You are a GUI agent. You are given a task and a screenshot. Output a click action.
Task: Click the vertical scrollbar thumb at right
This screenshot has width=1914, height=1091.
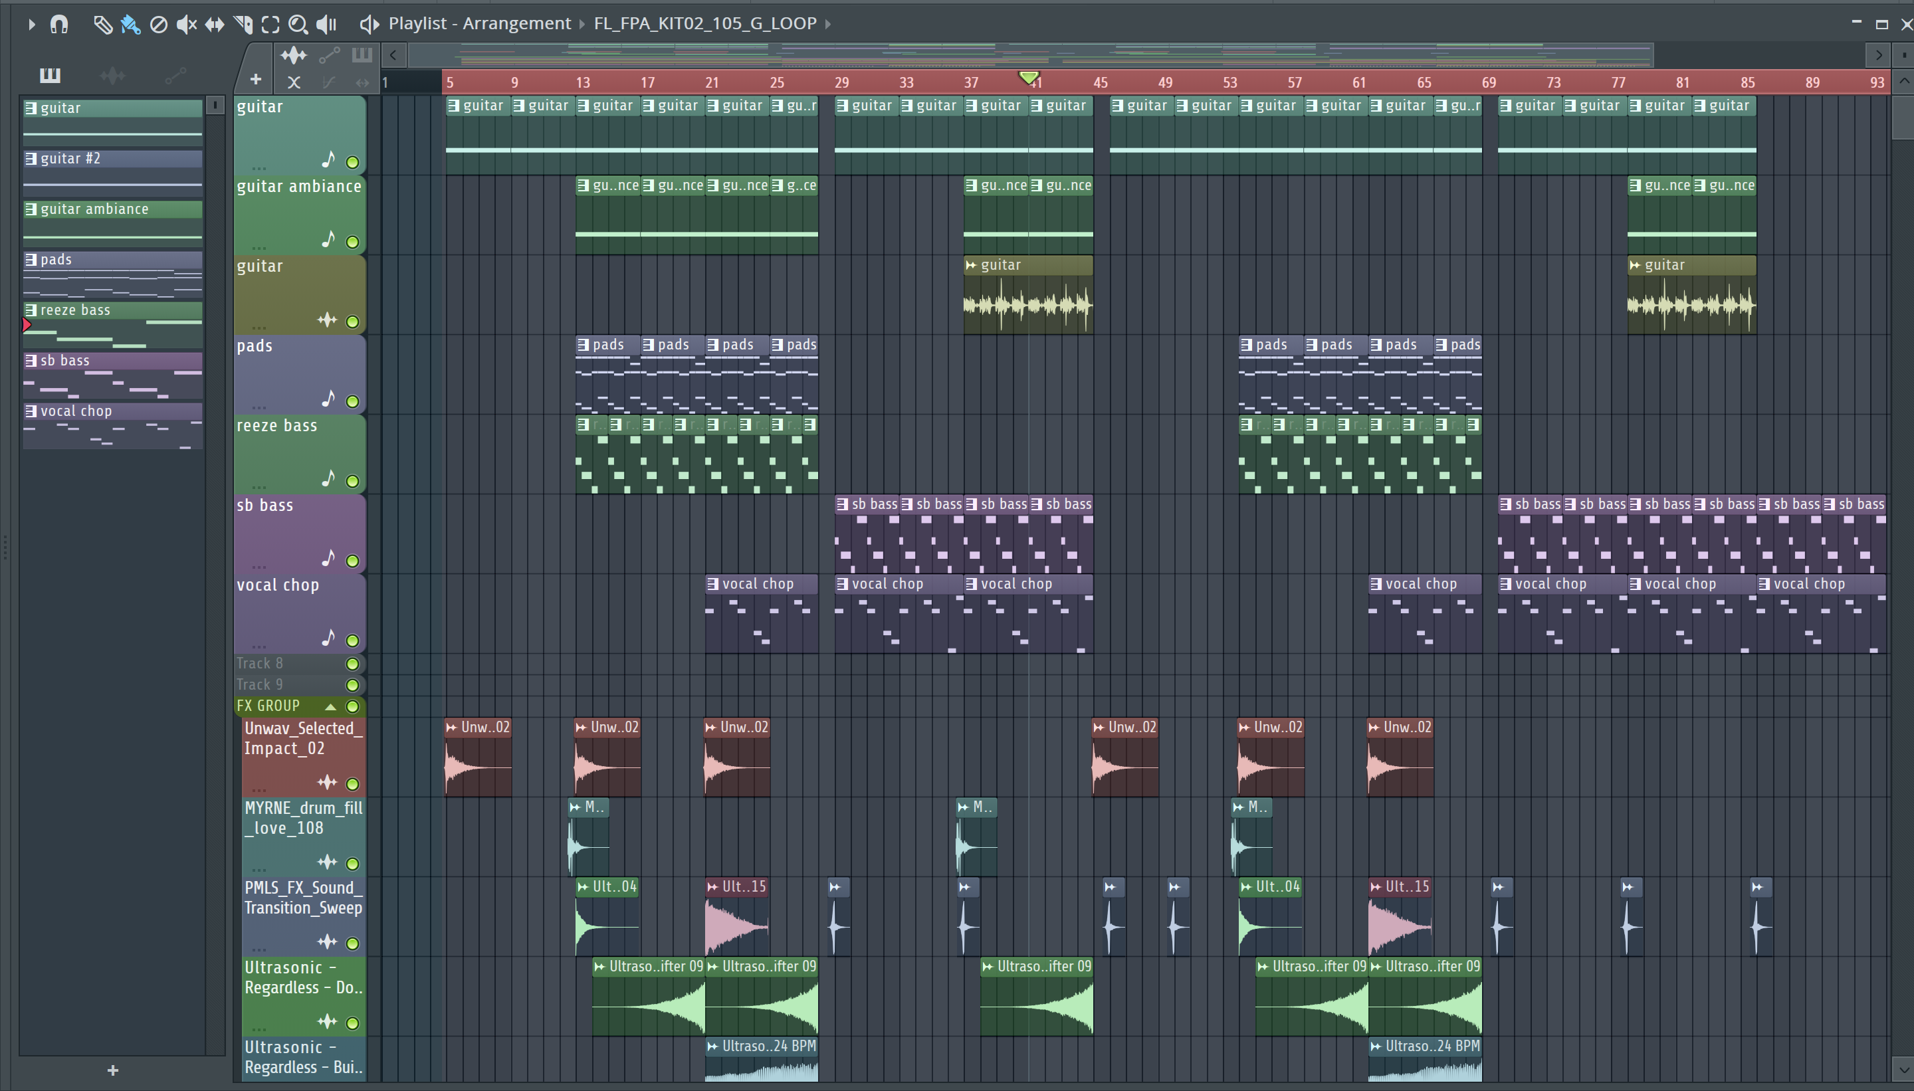click(1903, 116)
